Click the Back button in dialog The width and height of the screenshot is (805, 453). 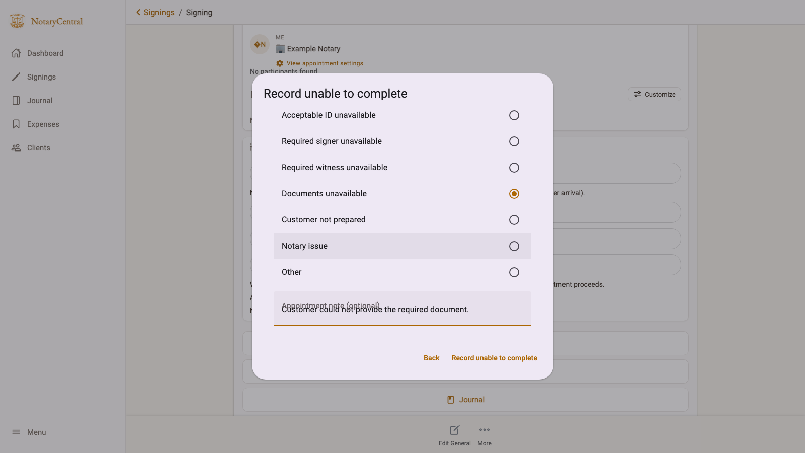[432, 358]
